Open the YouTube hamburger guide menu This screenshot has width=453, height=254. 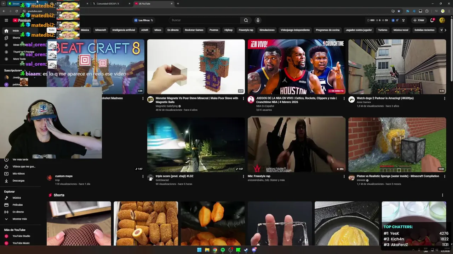(x=6, y=20)
